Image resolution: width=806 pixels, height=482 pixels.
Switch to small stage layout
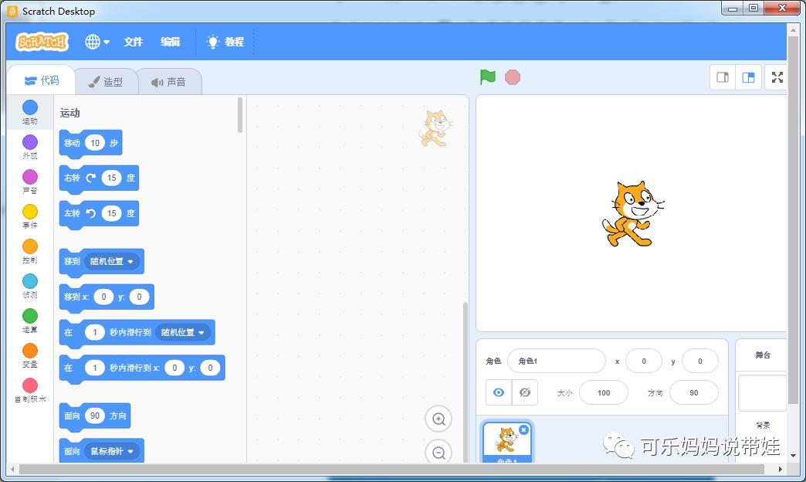pos(723,77)
